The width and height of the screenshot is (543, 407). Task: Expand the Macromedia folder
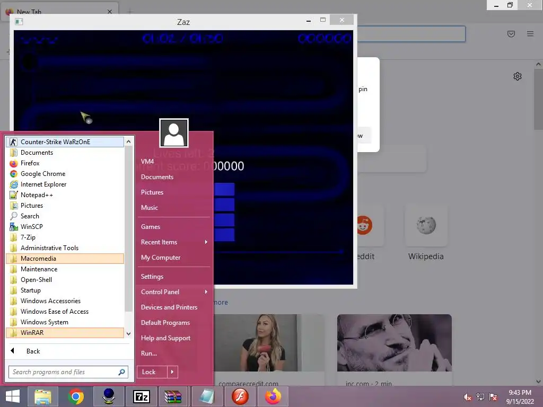tap(65, 259)
